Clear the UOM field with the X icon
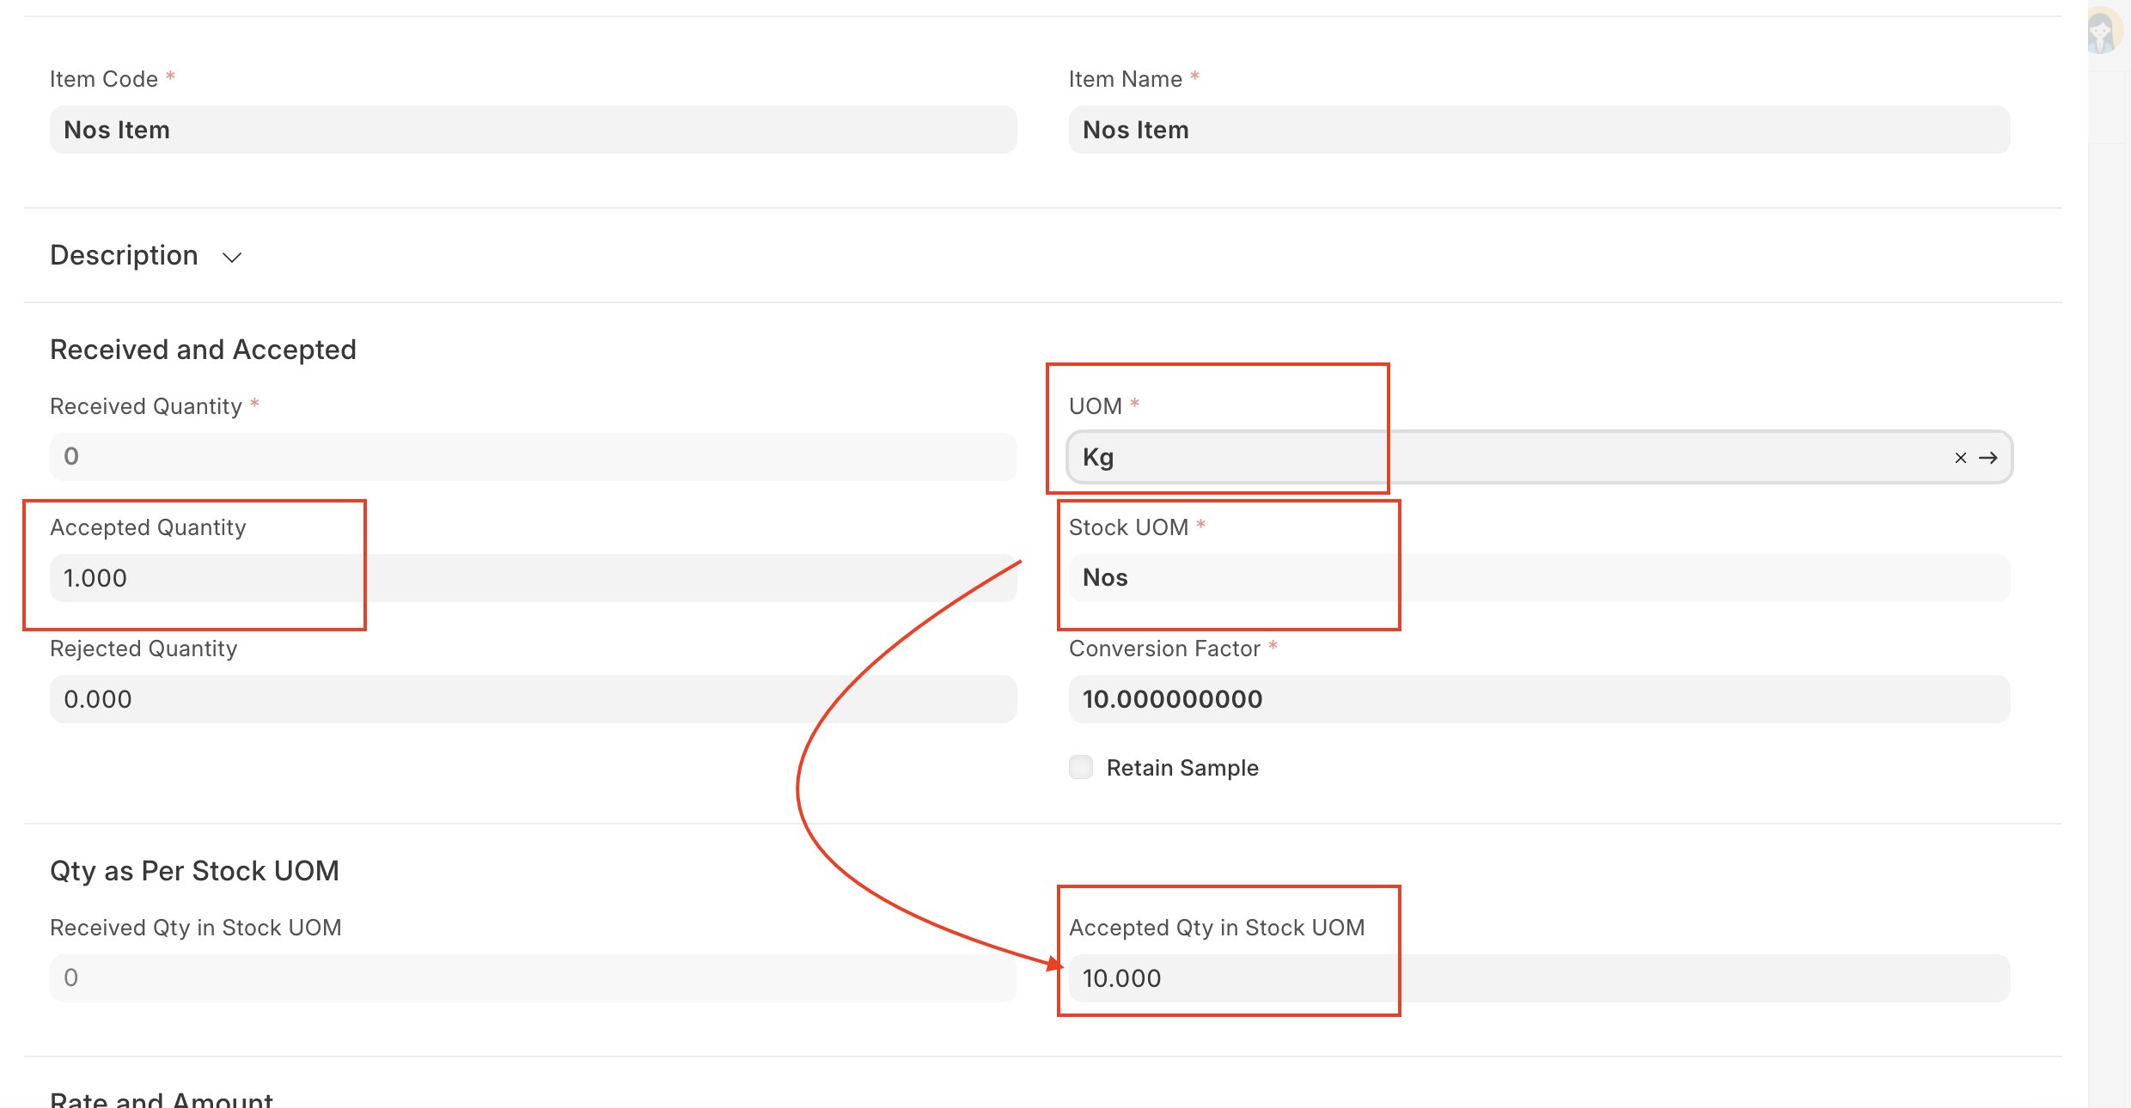 pos(1960,458)
